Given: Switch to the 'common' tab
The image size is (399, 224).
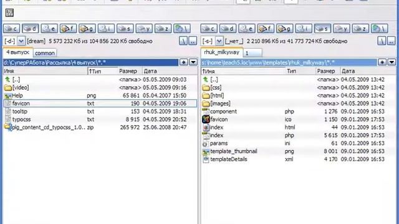Looking at the screenshot, I should click(45, 53).
